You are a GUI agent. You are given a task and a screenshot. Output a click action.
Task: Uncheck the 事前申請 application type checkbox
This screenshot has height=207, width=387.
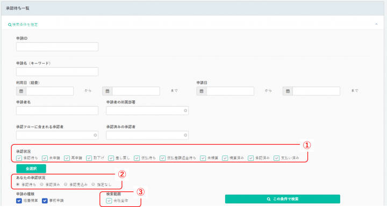(45, 201)
